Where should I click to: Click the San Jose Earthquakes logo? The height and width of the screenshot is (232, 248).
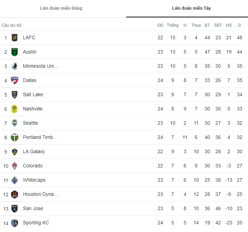point(14,208)
